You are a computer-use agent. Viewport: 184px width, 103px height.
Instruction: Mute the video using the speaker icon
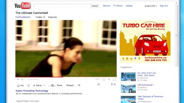coord(22,80)
